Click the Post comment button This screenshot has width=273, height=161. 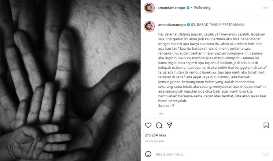pyautogui.click(x=265, y=154)
